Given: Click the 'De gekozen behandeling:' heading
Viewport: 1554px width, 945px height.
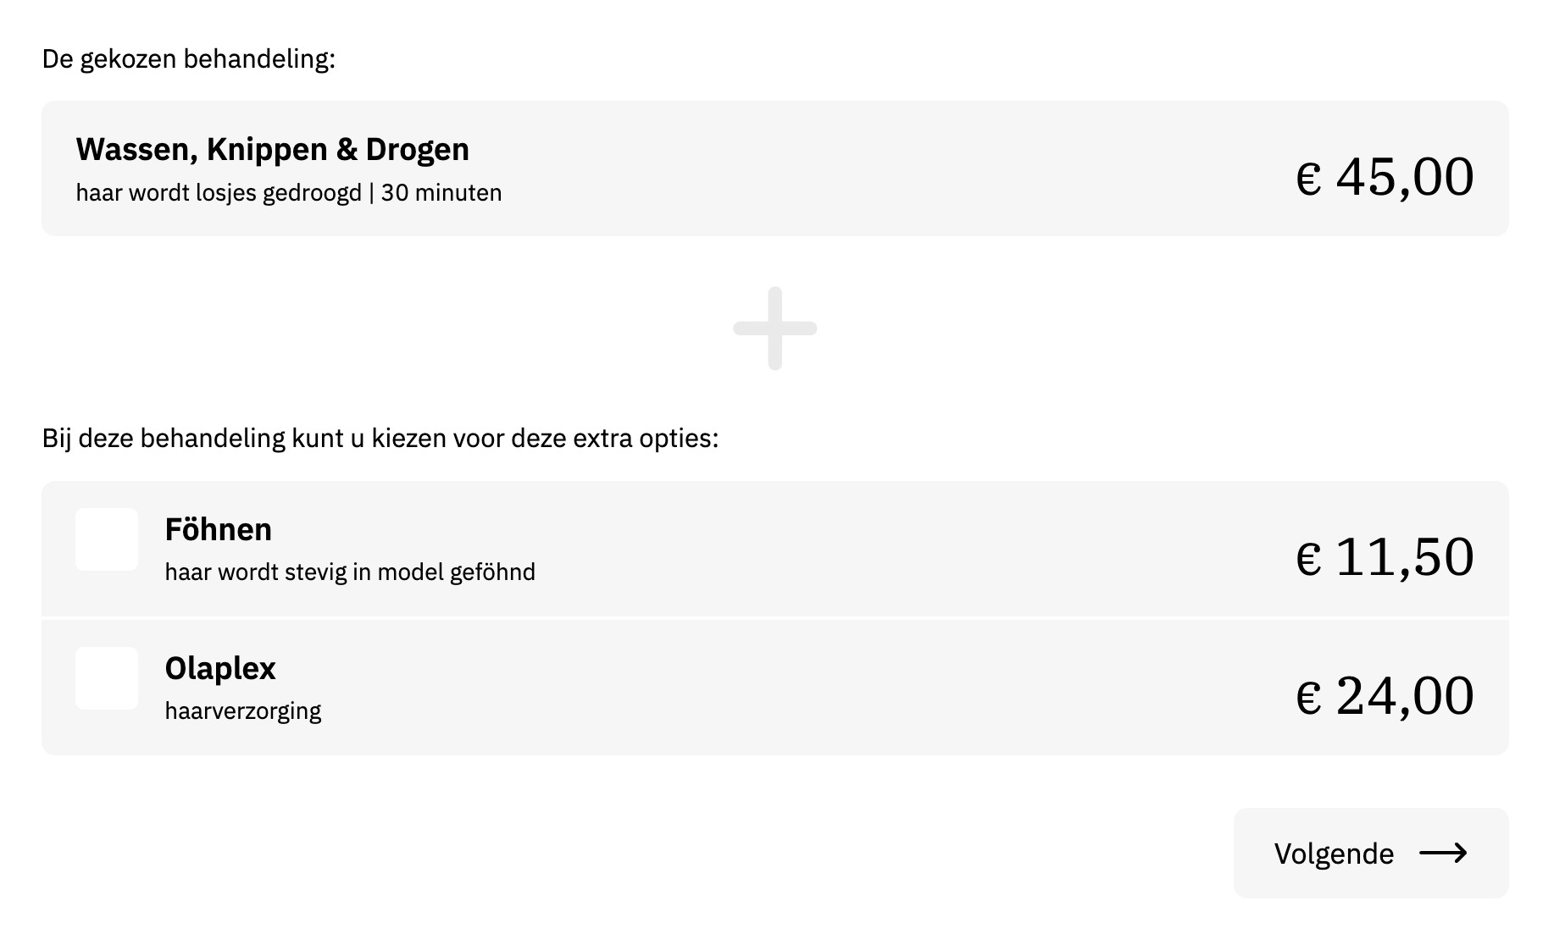Looking at the screenshot, I should [x=189, y=59].
